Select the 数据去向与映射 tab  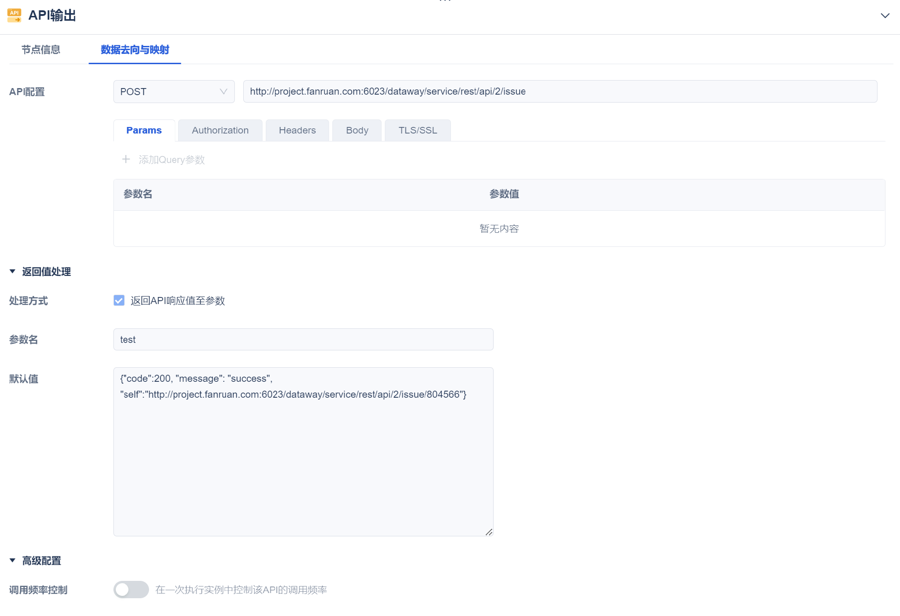(x=135, y=50)
